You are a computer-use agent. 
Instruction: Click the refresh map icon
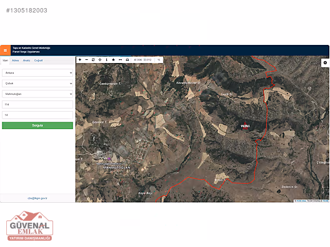tap(93, 60)
